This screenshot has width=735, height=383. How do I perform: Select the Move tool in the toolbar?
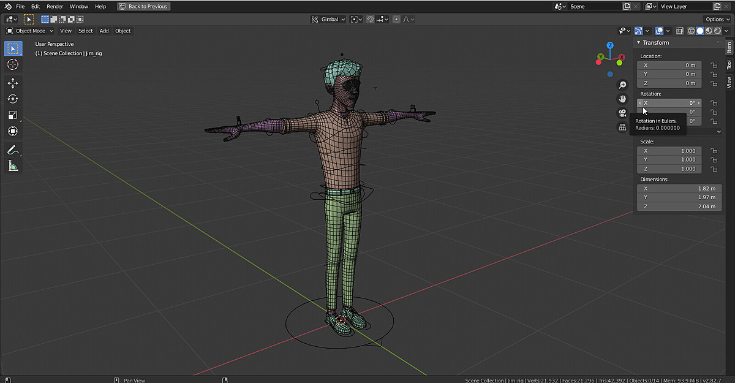[13, 83]
